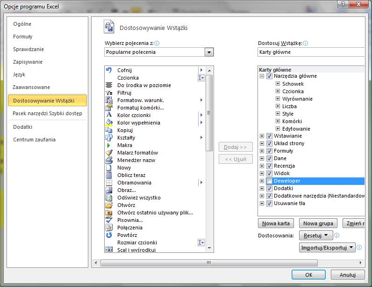The image size is (372, 287).
Task: Open the Karty główne combo box
Action: [311, 52]
